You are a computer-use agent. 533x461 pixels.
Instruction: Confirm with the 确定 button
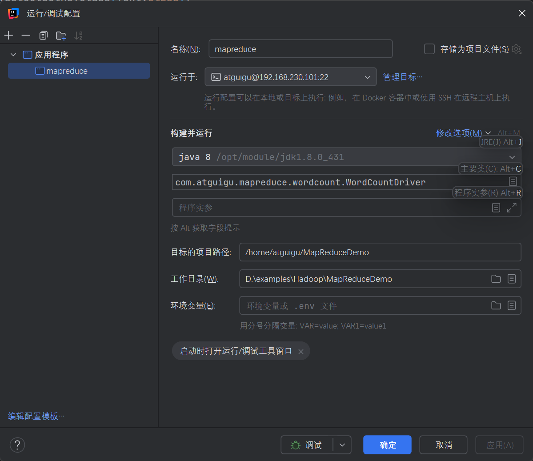(388, 445)
